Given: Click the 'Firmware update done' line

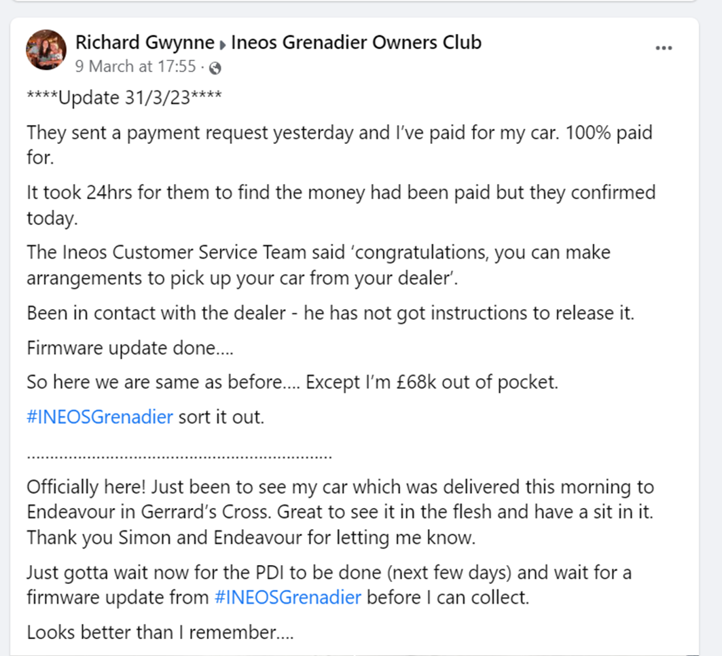Looking at the screenshot, I should click(130, 348).
